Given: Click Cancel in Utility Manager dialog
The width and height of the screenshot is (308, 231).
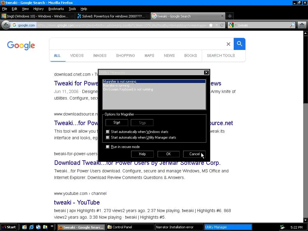Looking at the screenshot, I should click(194, 154).
